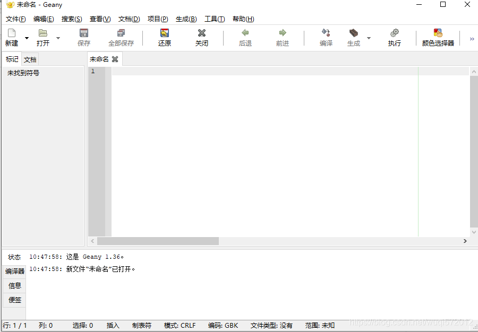Select the 信息 message tab
The image size is (478, 332).
coord(15,285)
